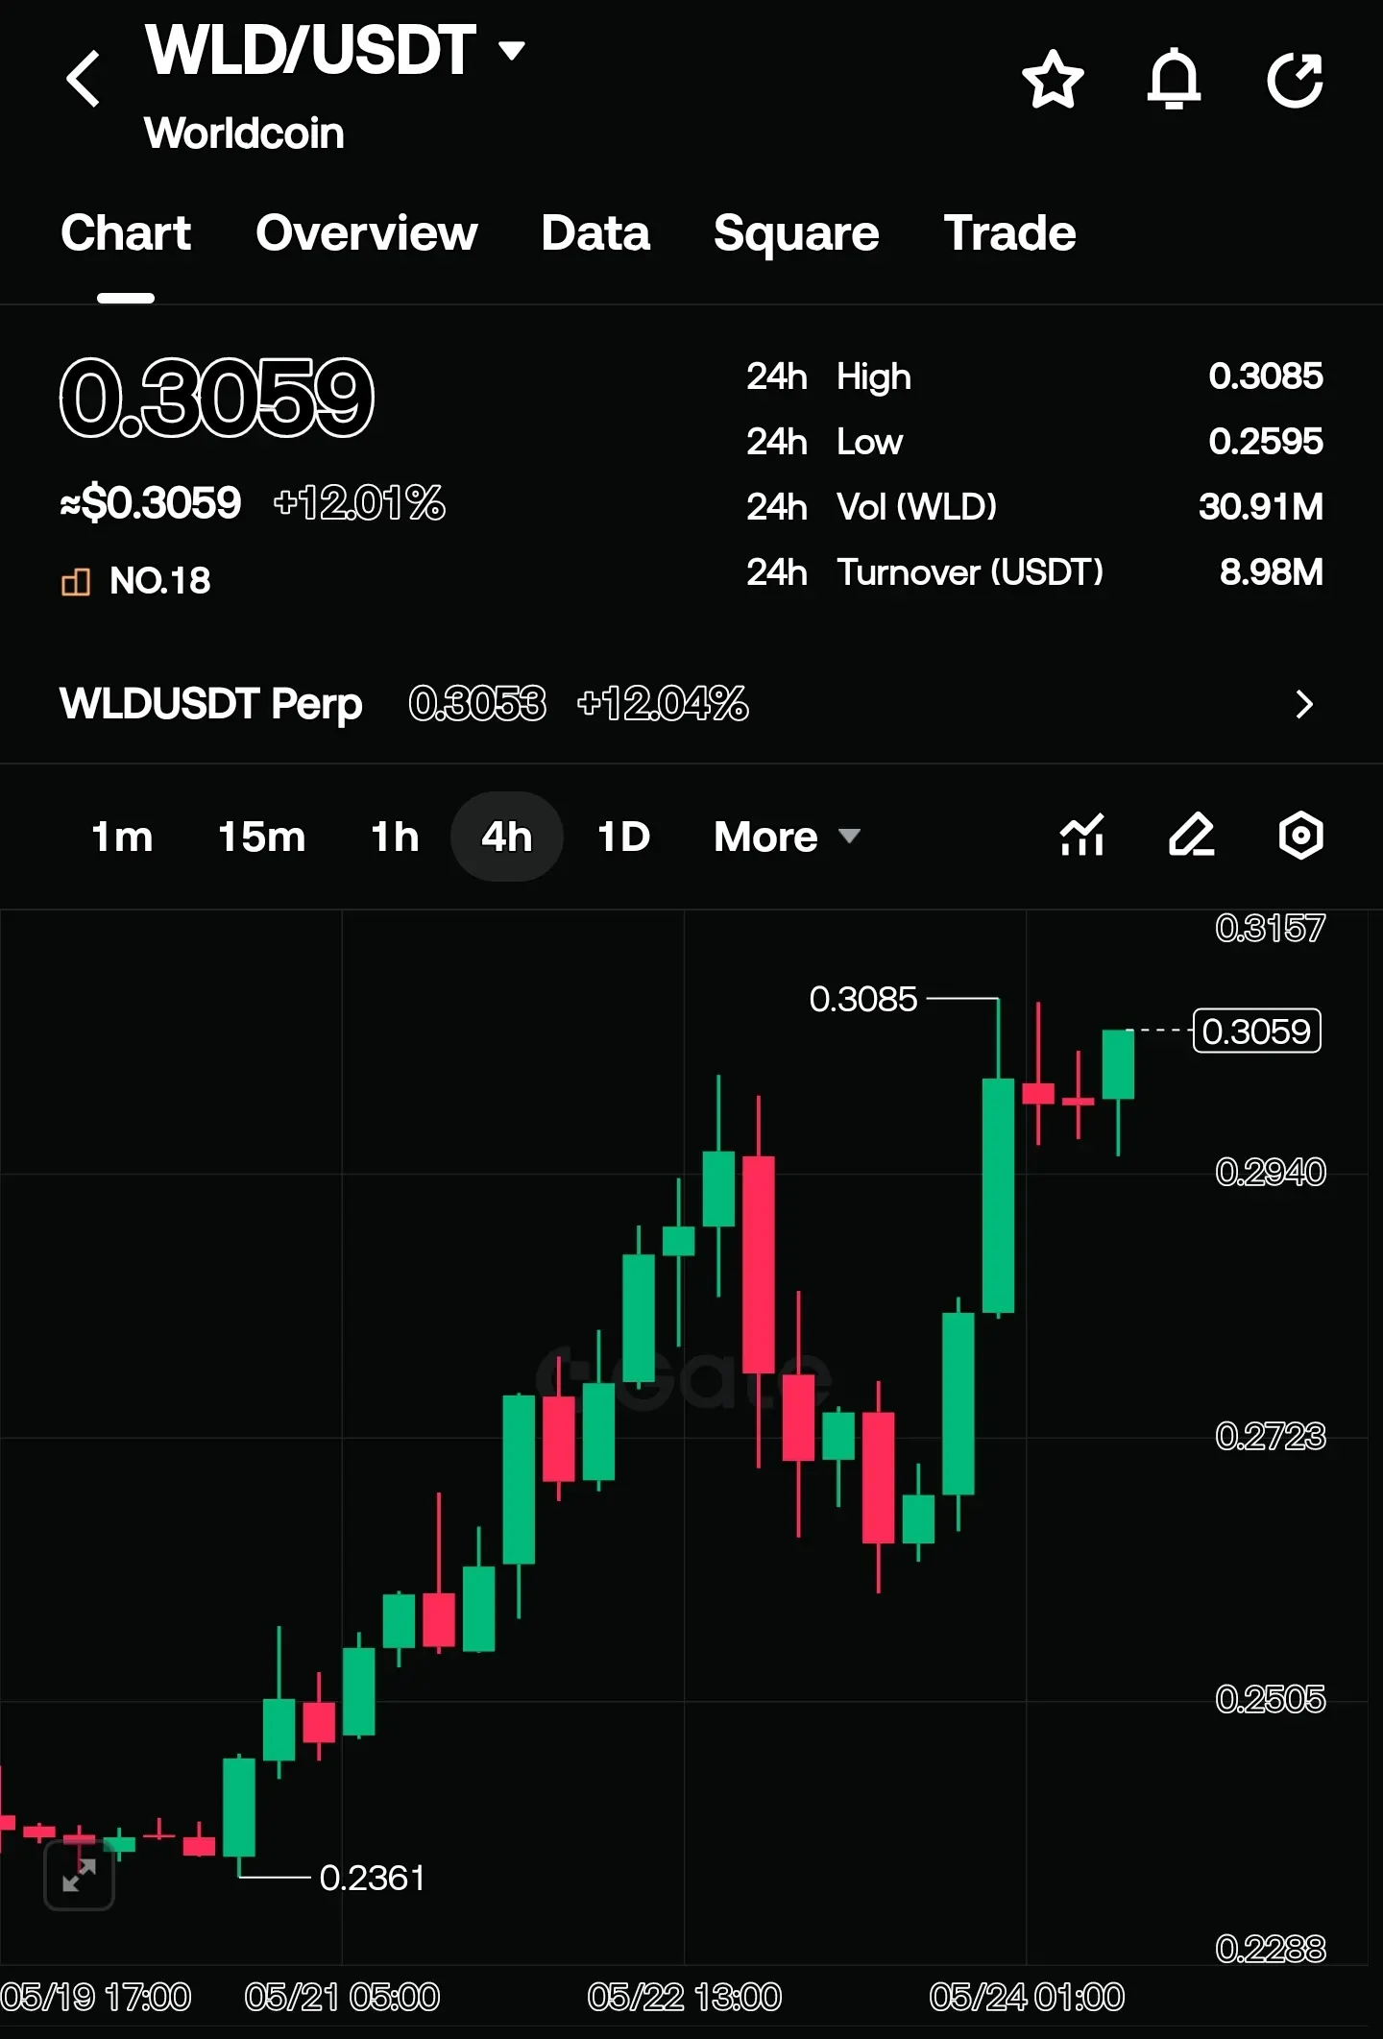Tap the Perp change +12.04%

click(663, 704)
